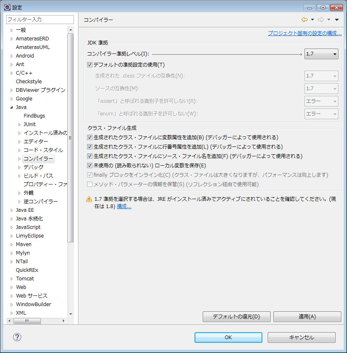Toggle 未使用のローカル変数を保存(E) checkbox

(90, 165)
